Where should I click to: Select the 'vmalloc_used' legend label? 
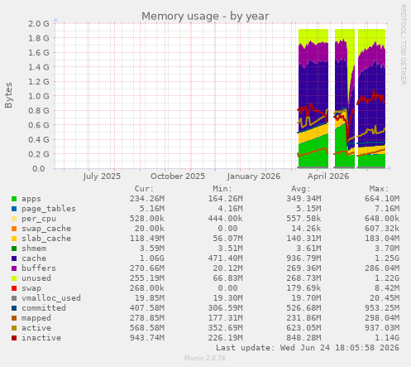tap(51, 298)
